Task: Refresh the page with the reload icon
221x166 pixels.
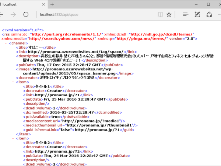Action: (x=26, y=14)
